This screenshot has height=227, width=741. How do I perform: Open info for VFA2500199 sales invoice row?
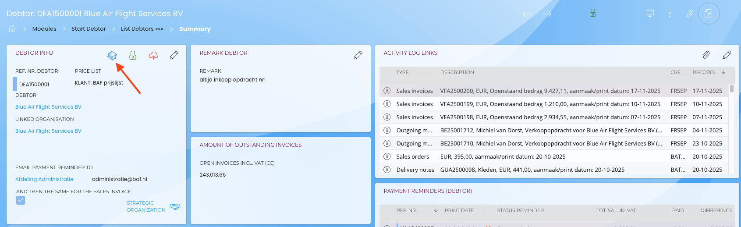coord(387,104)
